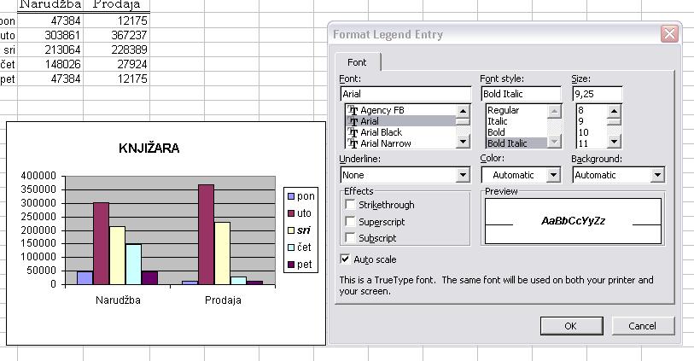Click the uto legend color key
694x361 pixels.
(x=291, y=213)
